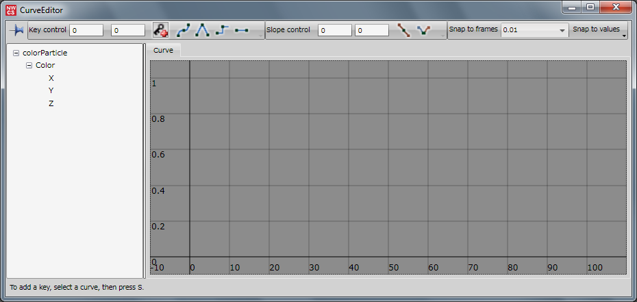
Task: Select step interpolation icon
Action: [222, 31]
